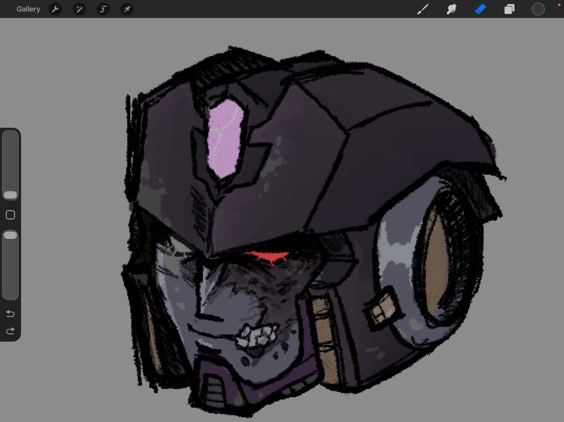Select the Smudge tool
Image resolution: width=564 pixels, height=422 pixels.
451,9
